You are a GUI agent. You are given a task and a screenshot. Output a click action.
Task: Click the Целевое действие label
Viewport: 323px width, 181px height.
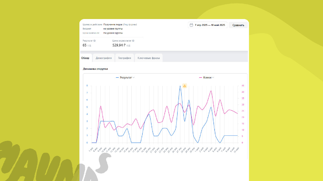pyautogui.click(x=93, y=24)
